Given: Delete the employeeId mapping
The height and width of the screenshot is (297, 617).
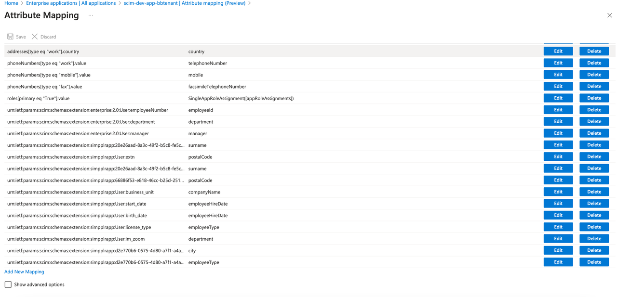Looking at the screenshot, I should click(594, 110).
